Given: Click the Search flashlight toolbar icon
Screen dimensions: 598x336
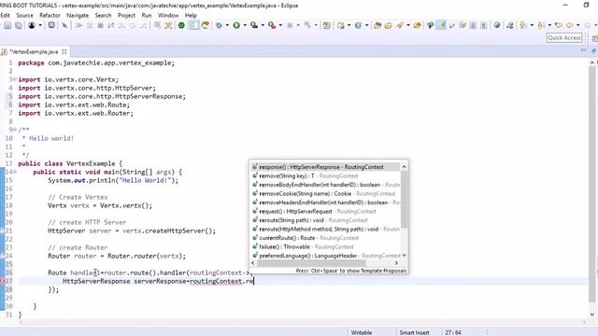Looking at the screenshot, I should pyautogui.click(x=399, y=25).
